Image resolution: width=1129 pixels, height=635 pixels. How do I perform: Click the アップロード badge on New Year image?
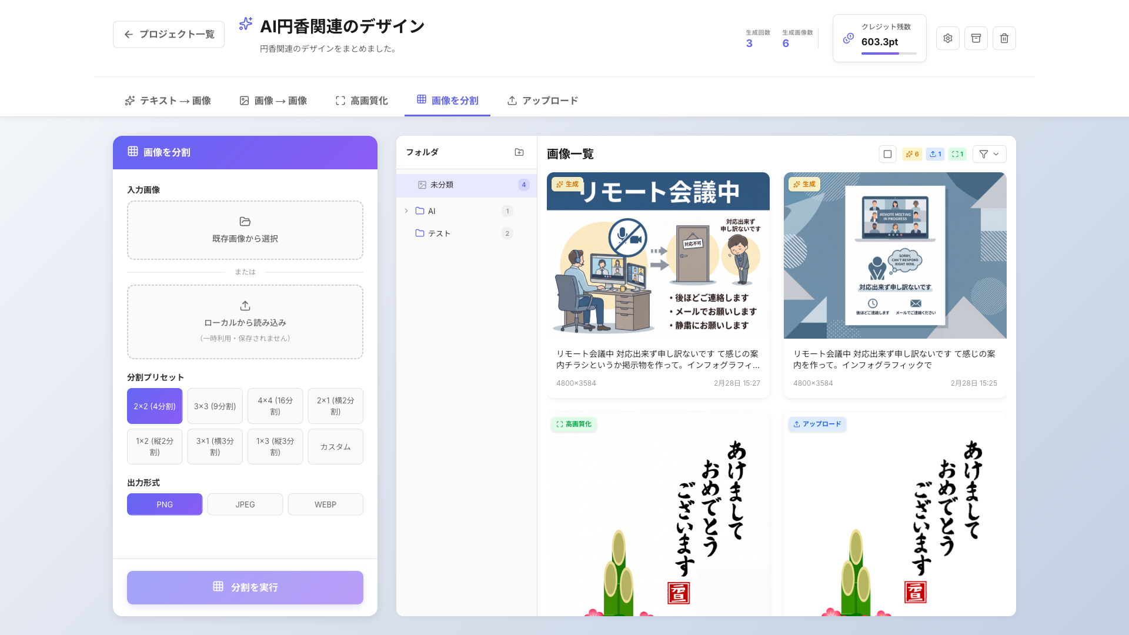point(817,424)
